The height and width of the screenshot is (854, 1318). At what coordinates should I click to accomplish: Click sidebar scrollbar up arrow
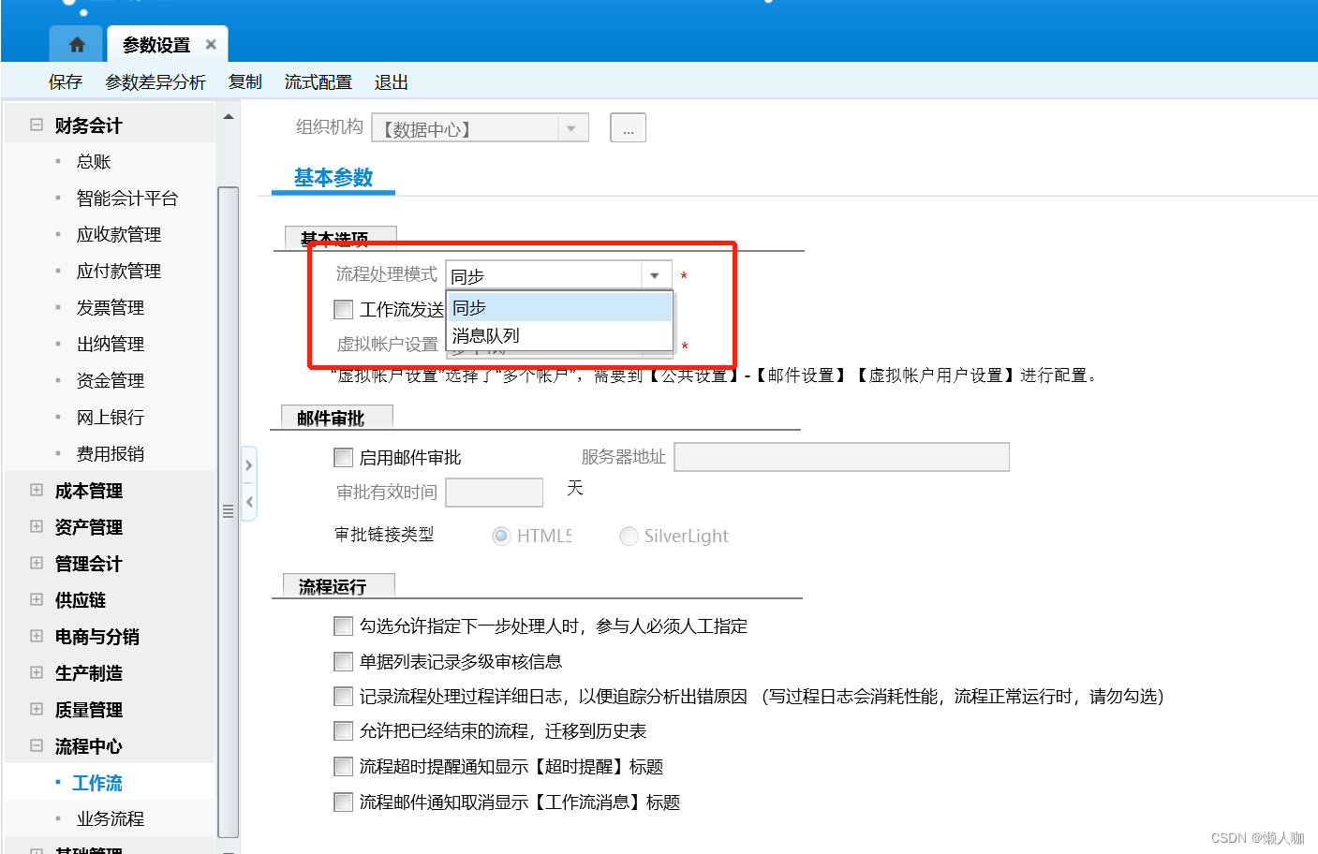click(229, 117)
